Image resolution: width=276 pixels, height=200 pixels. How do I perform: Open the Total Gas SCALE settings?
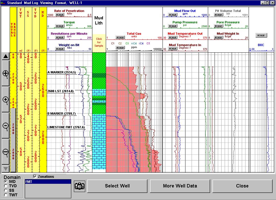click(120, 37)
